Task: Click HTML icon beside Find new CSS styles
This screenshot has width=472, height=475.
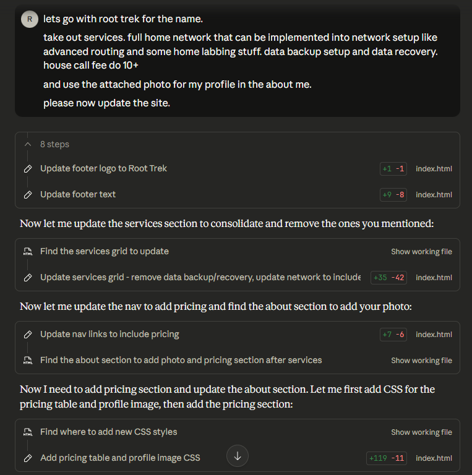Action: 28,432
